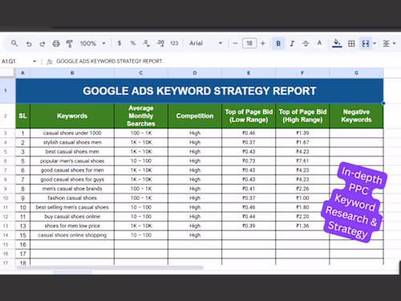The image size is (401, 301).
Task: Select column C header
Action: (x=141, y=73)
